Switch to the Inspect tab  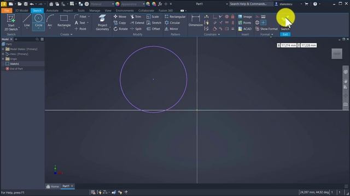coord(68,10)
